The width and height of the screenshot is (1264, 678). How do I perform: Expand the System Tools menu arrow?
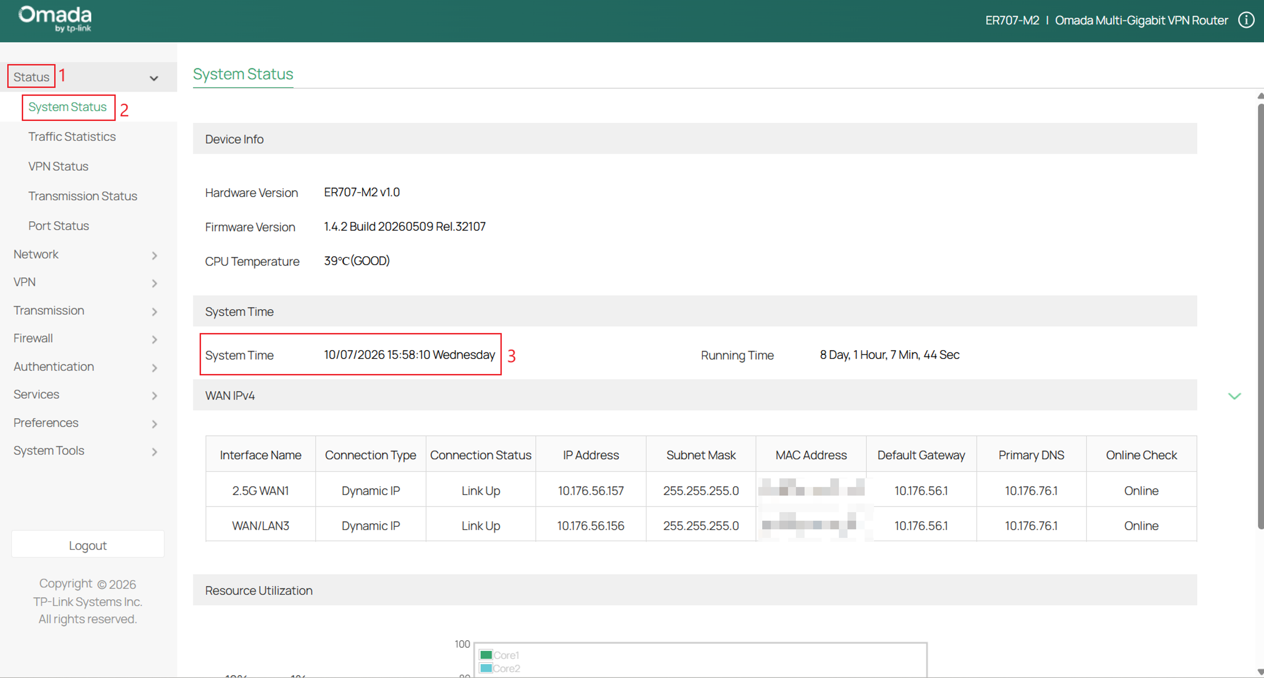154,451
